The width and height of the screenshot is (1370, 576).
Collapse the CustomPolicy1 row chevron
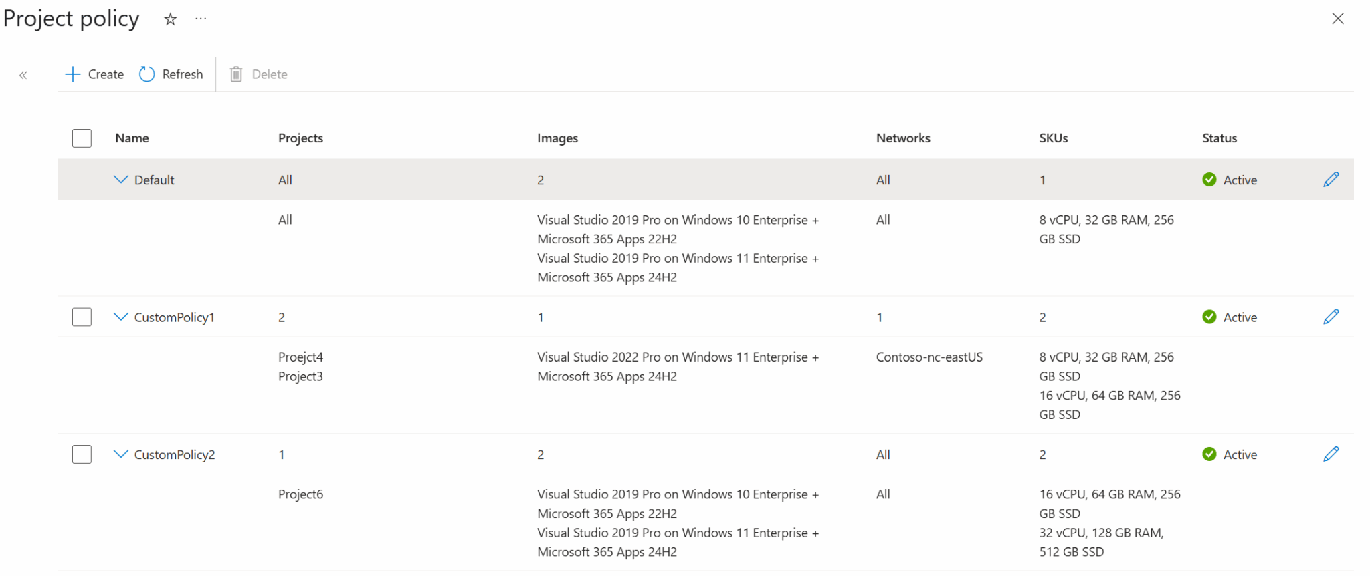point(120,317)
